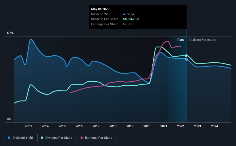Toggle the Dividend Yield legend button
Screen dimensions: 236x146
(x=20, y=138)
